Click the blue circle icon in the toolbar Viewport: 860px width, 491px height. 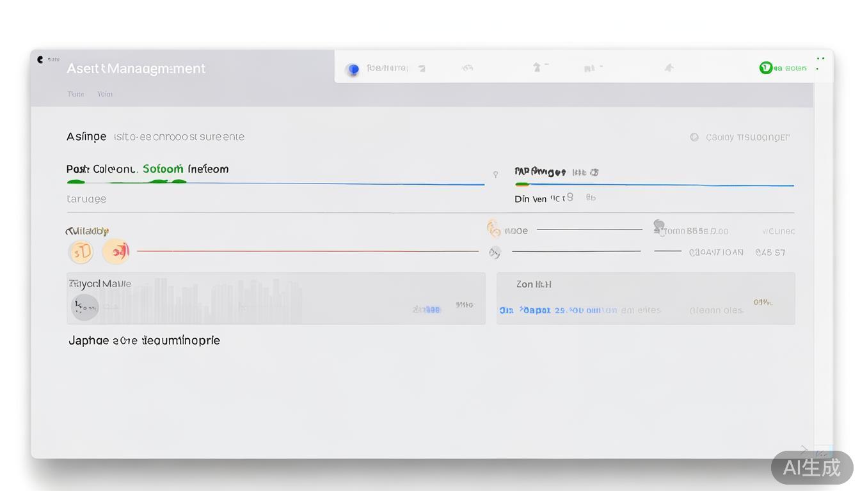coord(353,69)
